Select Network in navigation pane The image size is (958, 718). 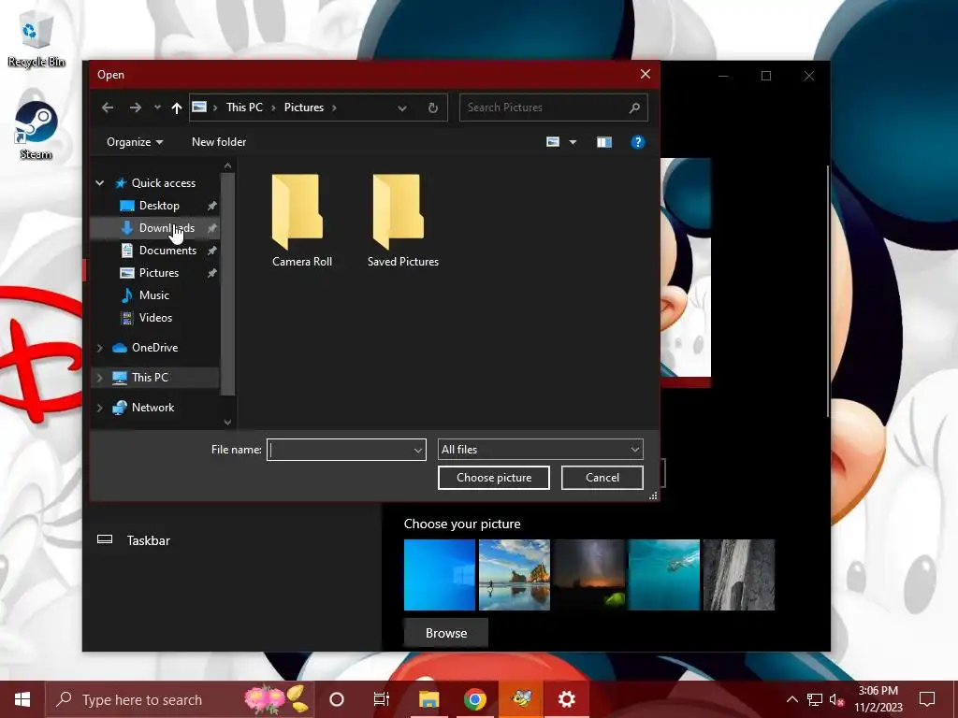coord(152,408)
